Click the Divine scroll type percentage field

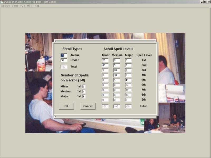(64, 60)
